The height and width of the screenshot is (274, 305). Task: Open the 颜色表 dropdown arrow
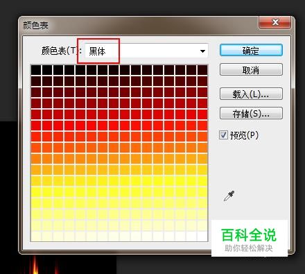pos(202,51)
